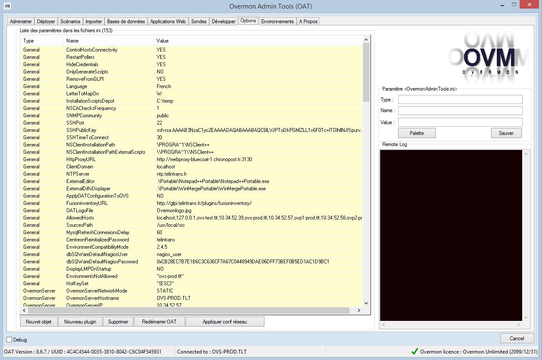Image resolution: width=542 pixels, height=360 pixels.
Task: Go to the Sondes tab
Action: (198, 21)
